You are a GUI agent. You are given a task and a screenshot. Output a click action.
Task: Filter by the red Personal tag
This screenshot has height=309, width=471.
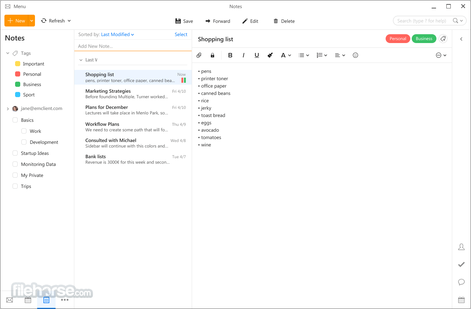pyautogui.click(x=28, y=74)
